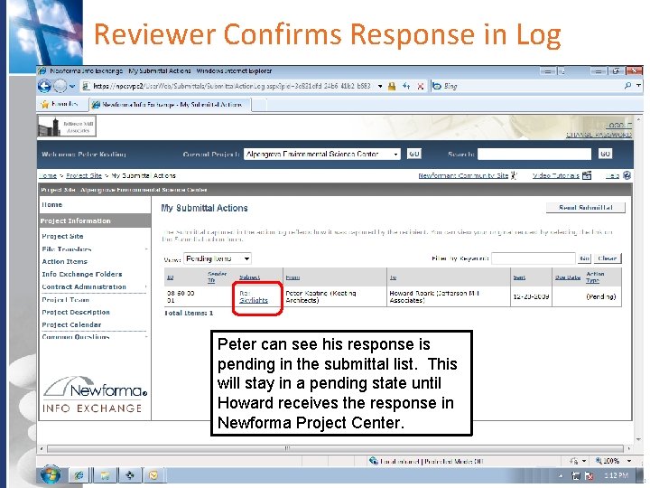Select Project Description in the sidebar
This screenshot has width=650, height=488.
click(x=76, y=312)
